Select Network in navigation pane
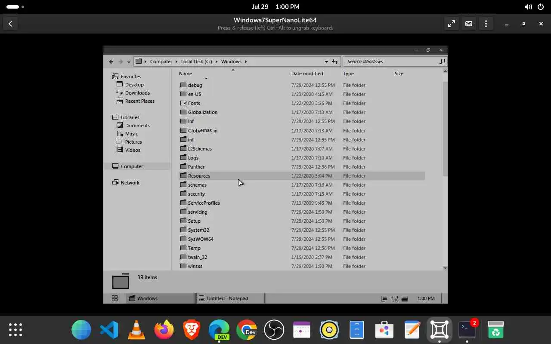Viewport: 551px width, 344px height. 130,183
